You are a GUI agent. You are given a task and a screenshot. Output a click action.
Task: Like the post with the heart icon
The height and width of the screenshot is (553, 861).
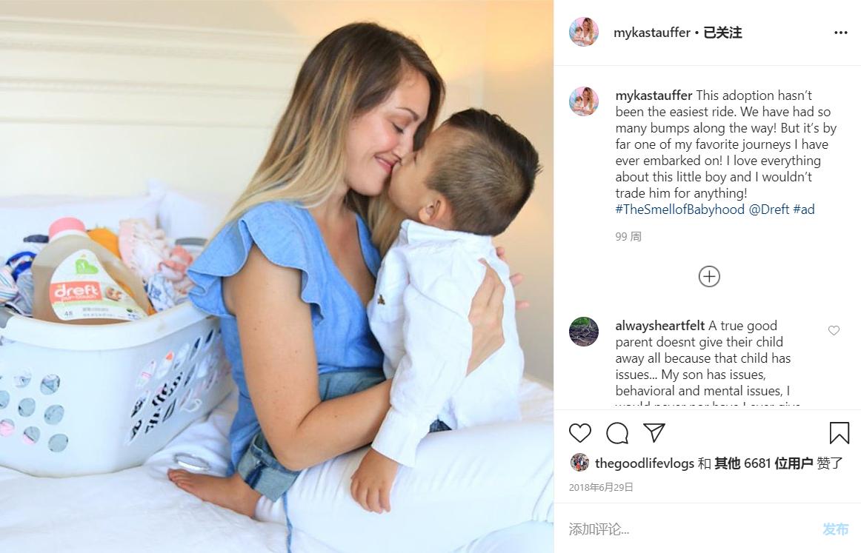pos(580,433)
